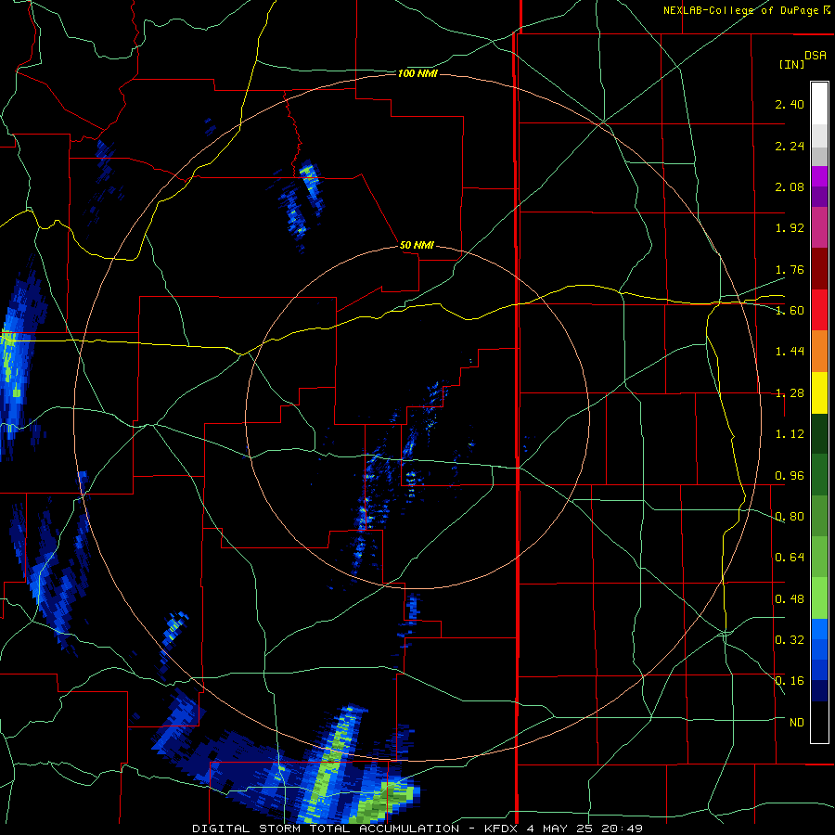The image size is (835, 835).
Task: Click the [IN] units label
Action: 791,64
